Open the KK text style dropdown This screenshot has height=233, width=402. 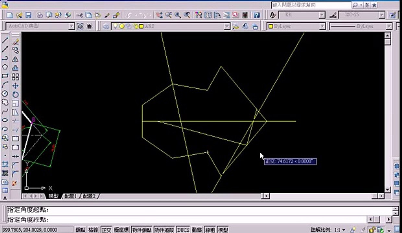322,15
